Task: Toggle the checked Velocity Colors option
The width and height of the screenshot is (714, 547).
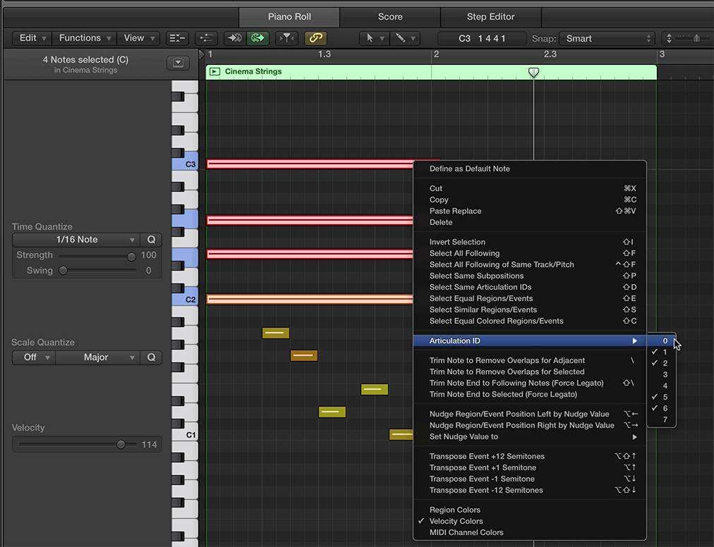Action: click(530, 522)
